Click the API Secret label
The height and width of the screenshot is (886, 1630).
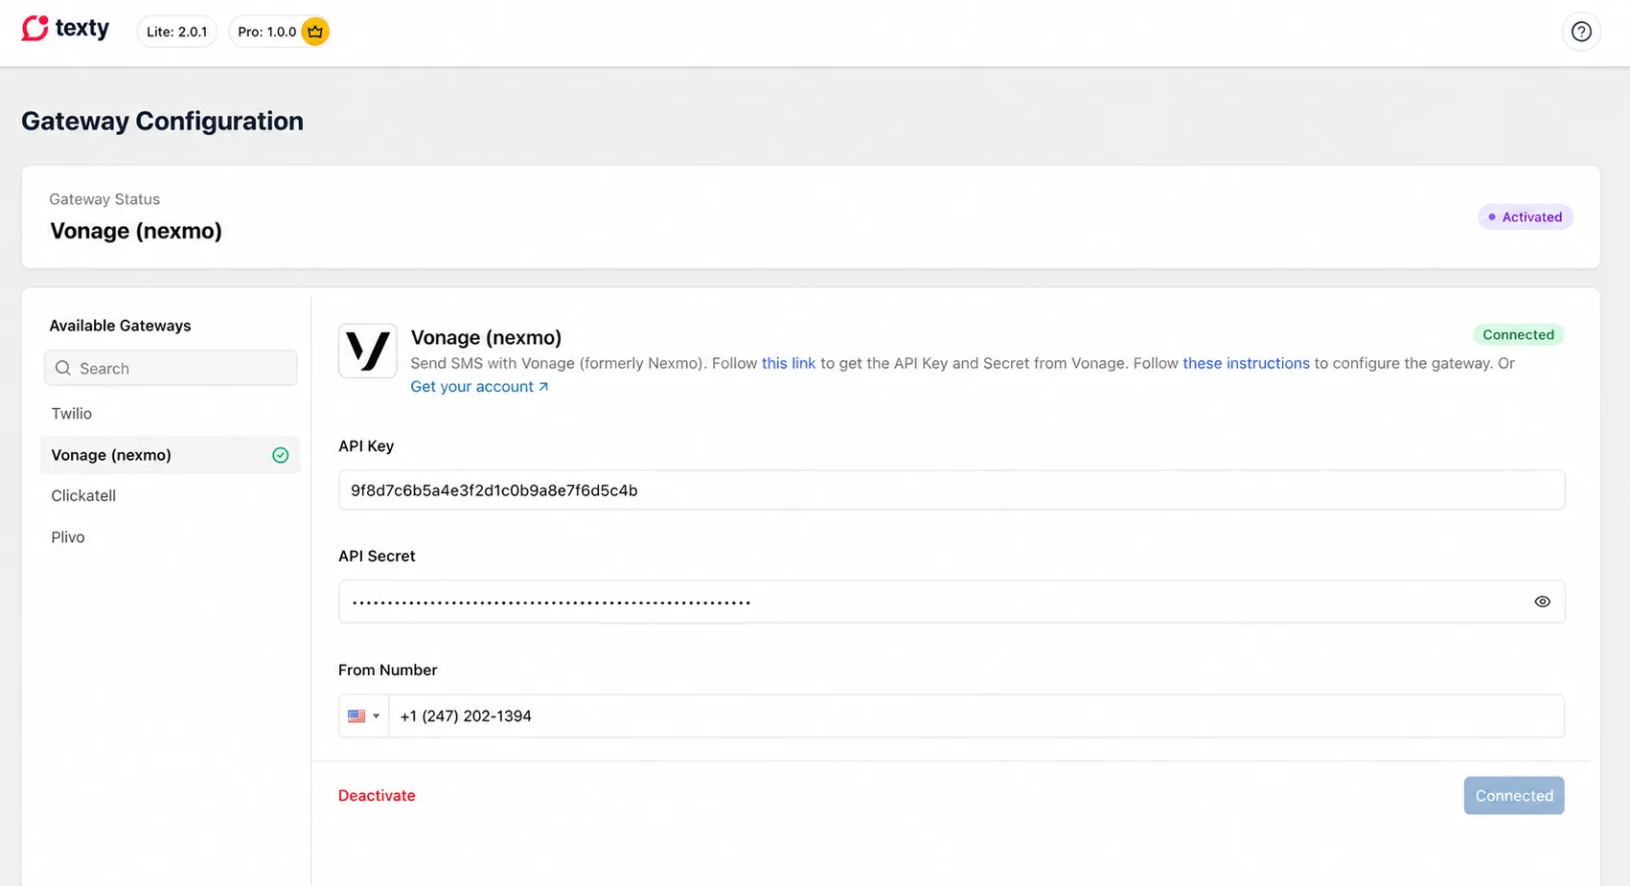[x=377, y=556]
